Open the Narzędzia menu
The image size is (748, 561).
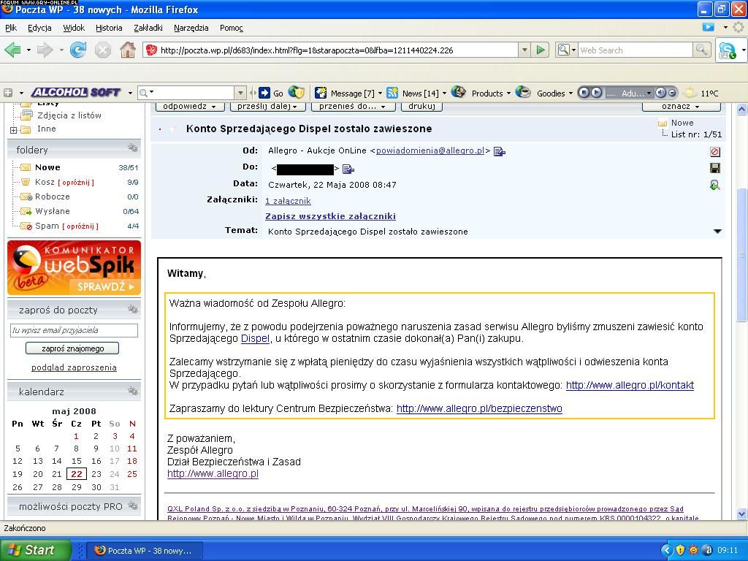tap(191, 28)
